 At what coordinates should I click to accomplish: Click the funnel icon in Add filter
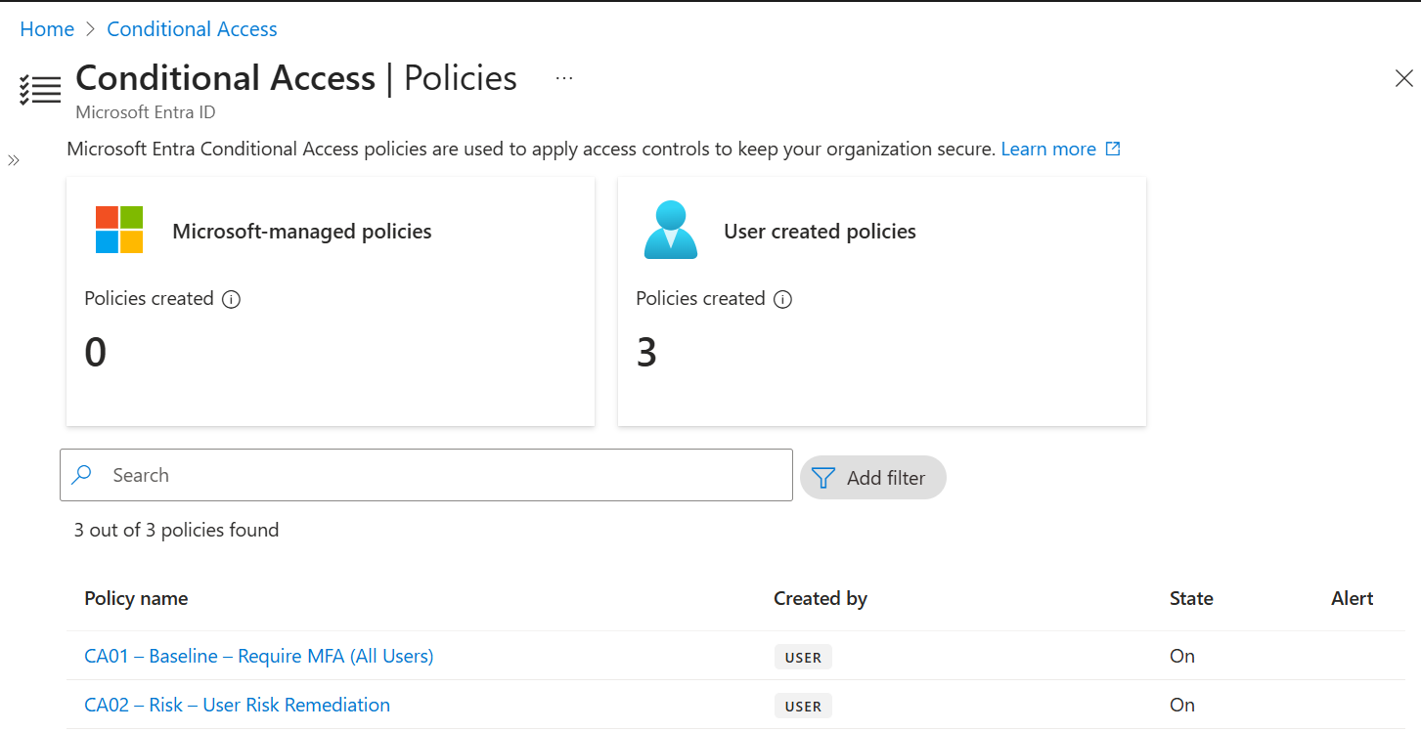(x=824, y=478)
